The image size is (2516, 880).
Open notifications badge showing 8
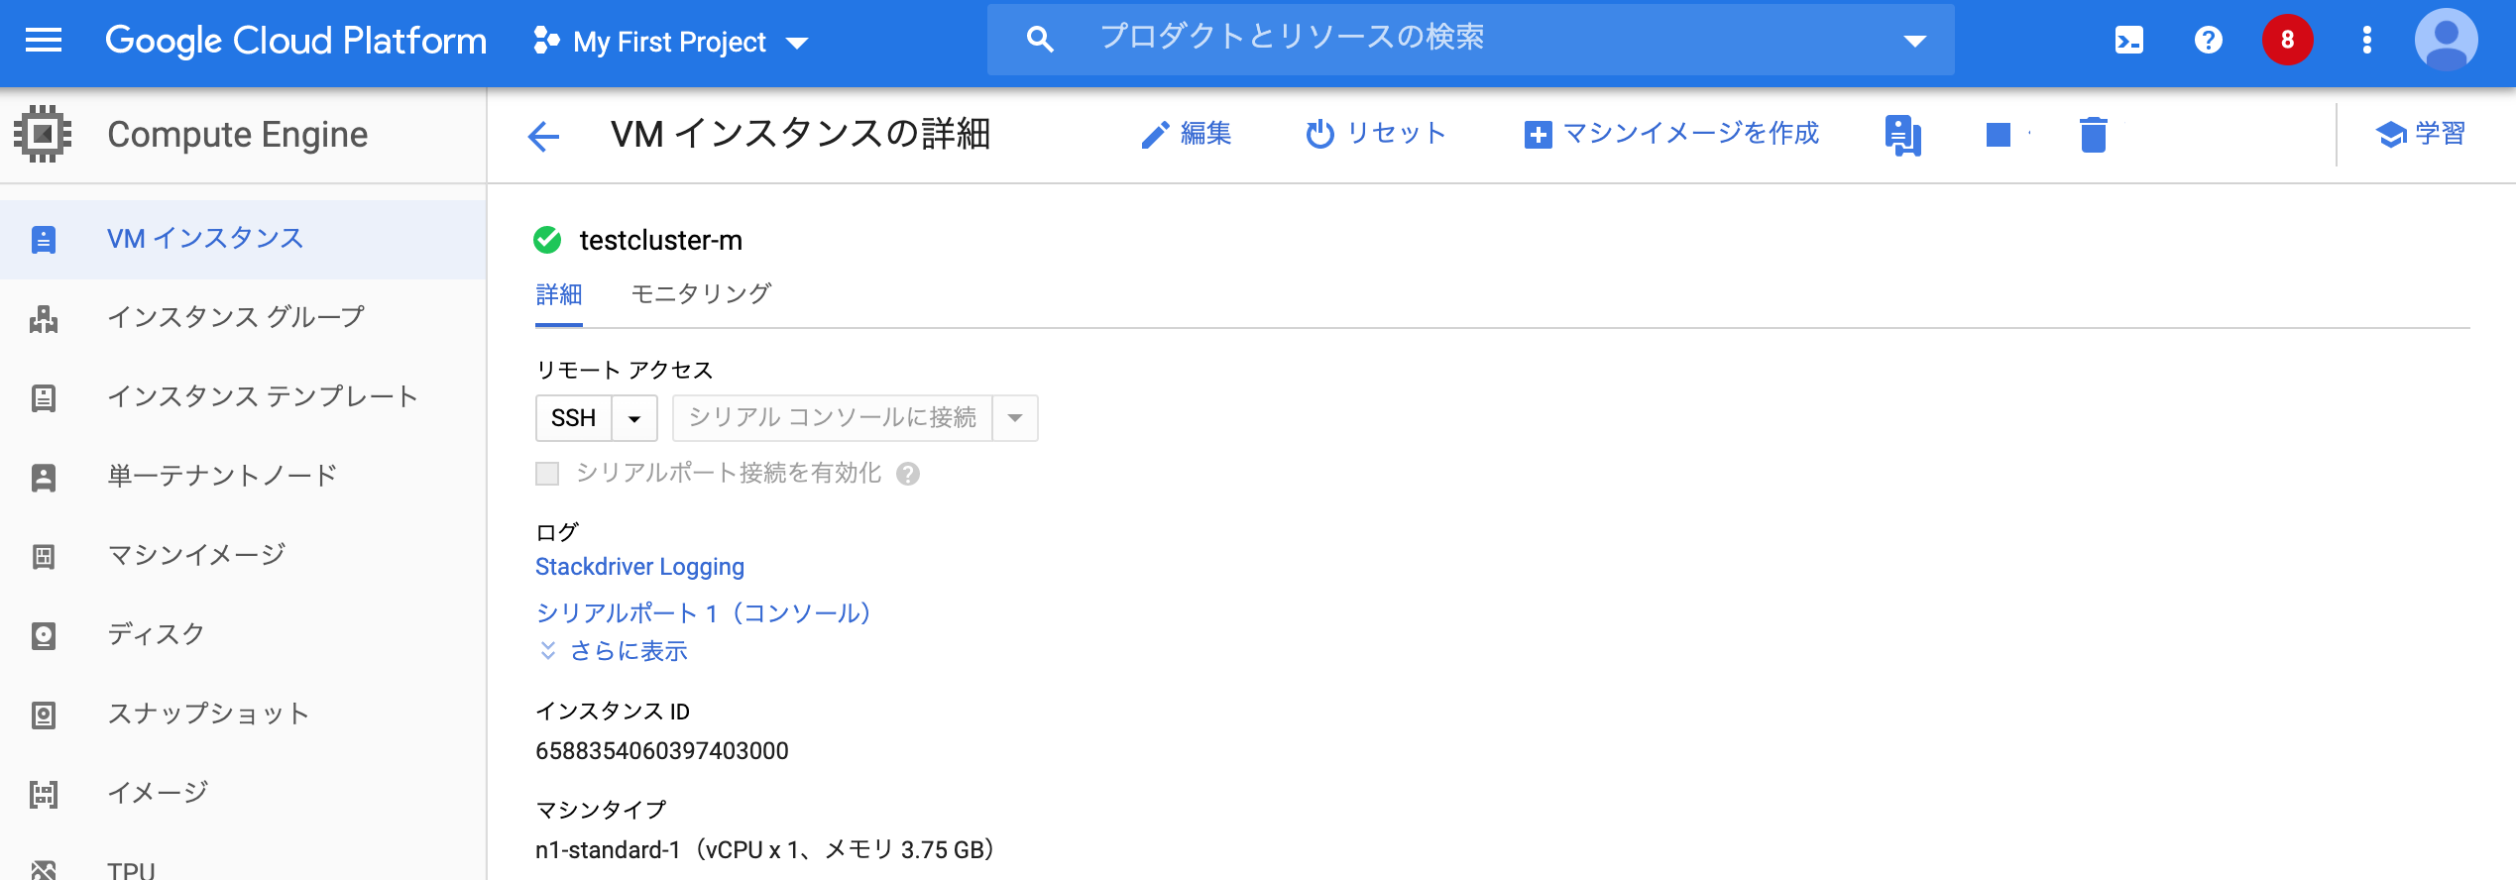point(2287,41)
